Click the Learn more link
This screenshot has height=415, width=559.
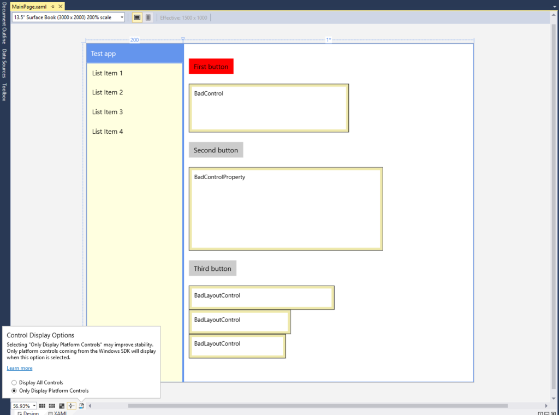(x=20, y=368)
